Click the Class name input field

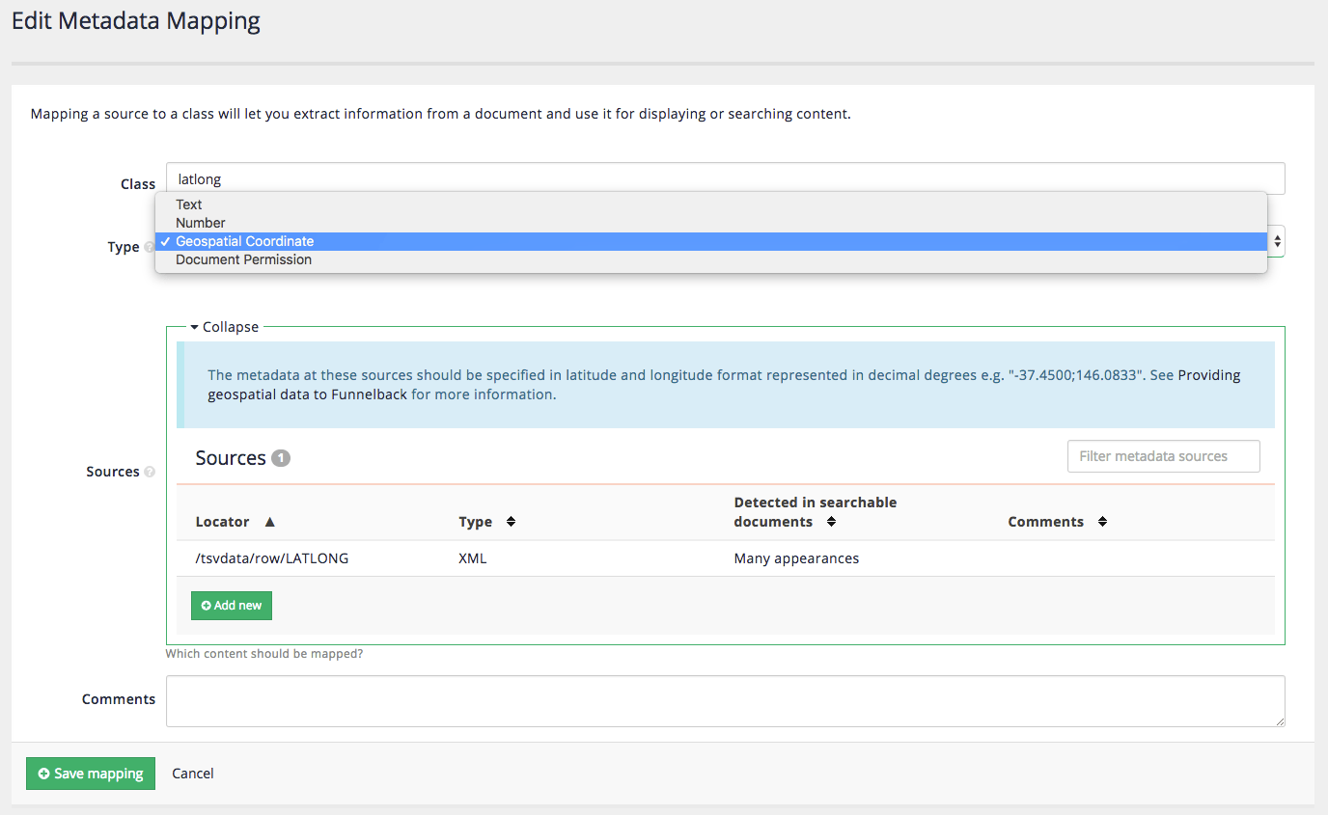tap(724, 179)
